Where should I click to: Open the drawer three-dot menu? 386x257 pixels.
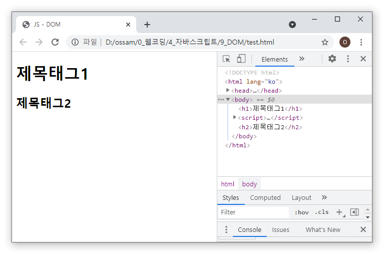[x=226, y=229]
